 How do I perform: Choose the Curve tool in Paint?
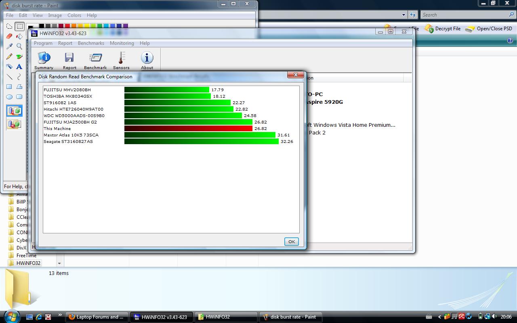[x=19, y=77]
